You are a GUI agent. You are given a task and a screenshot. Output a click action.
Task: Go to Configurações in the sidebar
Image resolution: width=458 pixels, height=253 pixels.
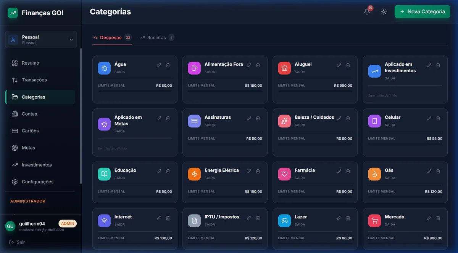[x=37, y=182]
